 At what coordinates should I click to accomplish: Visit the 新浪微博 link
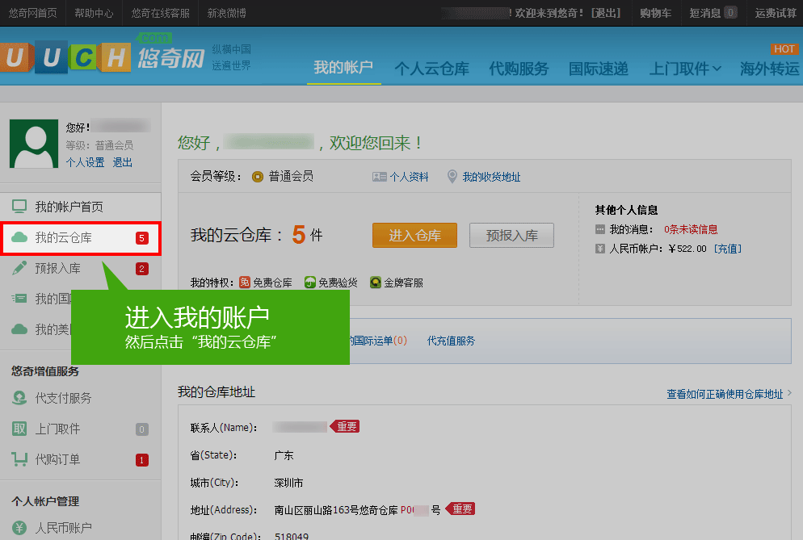click(x=226, y=13)
